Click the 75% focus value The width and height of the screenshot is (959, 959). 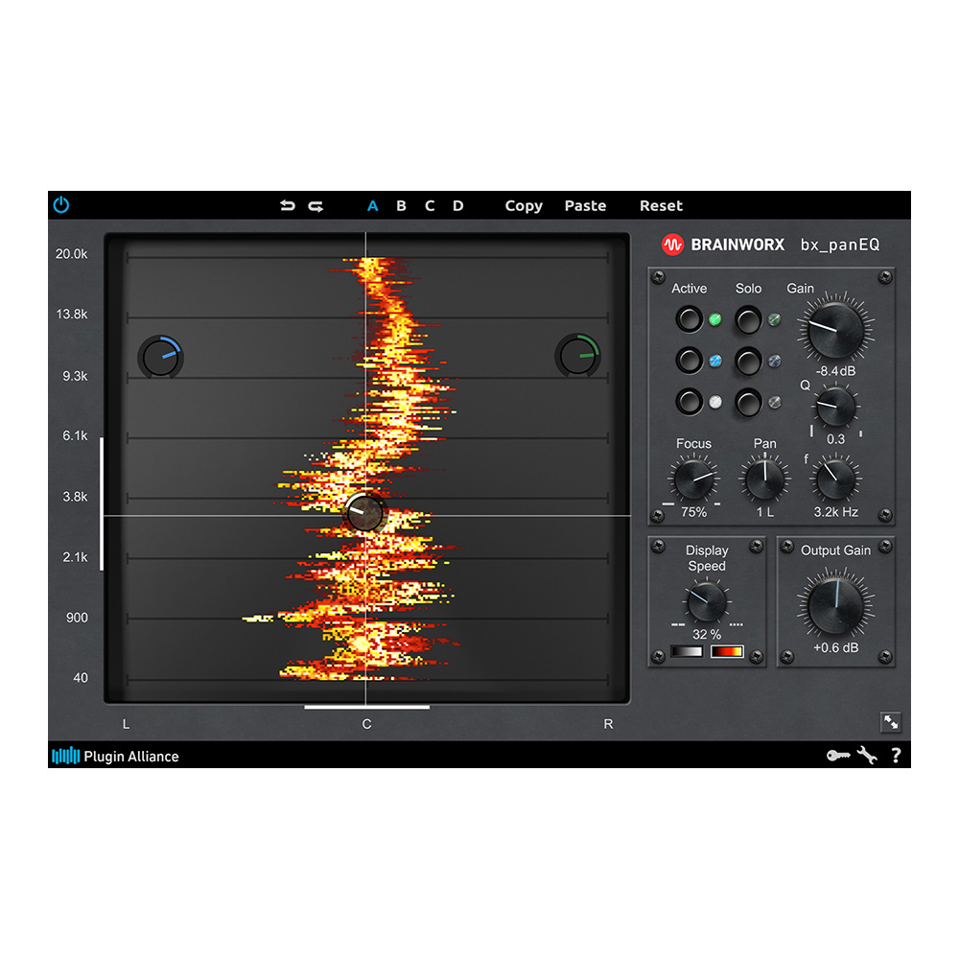point(693,512)
